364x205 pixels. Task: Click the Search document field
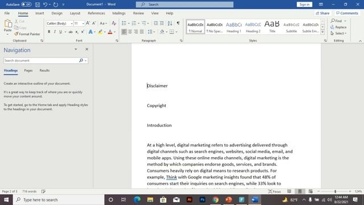click(41, 60)
